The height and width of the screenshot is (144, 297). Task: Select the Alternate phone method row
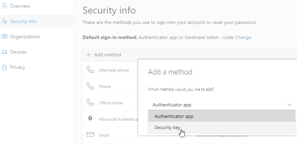point(114,70)
